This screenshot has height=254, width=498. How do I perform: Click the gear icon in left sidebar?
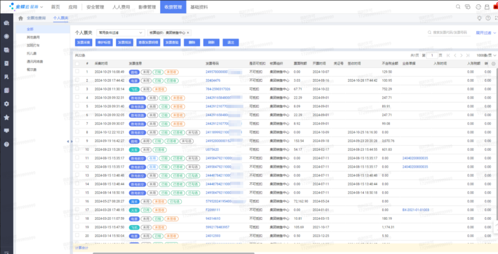point(6,104)
